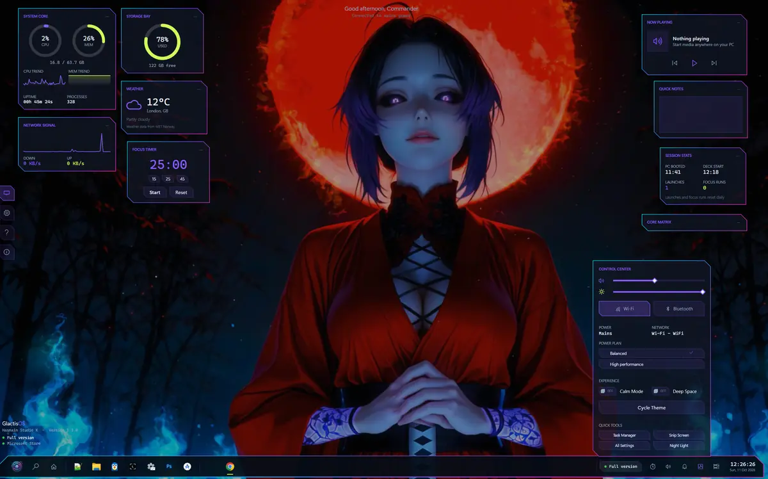This screenshot has width=768, height=479.
Task: Open Task Manager from Quick Tools
Action: [625, 435]
